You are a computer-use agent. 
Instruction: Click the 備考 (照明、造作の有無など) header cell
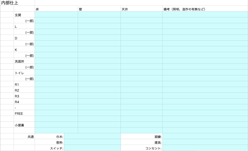point(205,9)
